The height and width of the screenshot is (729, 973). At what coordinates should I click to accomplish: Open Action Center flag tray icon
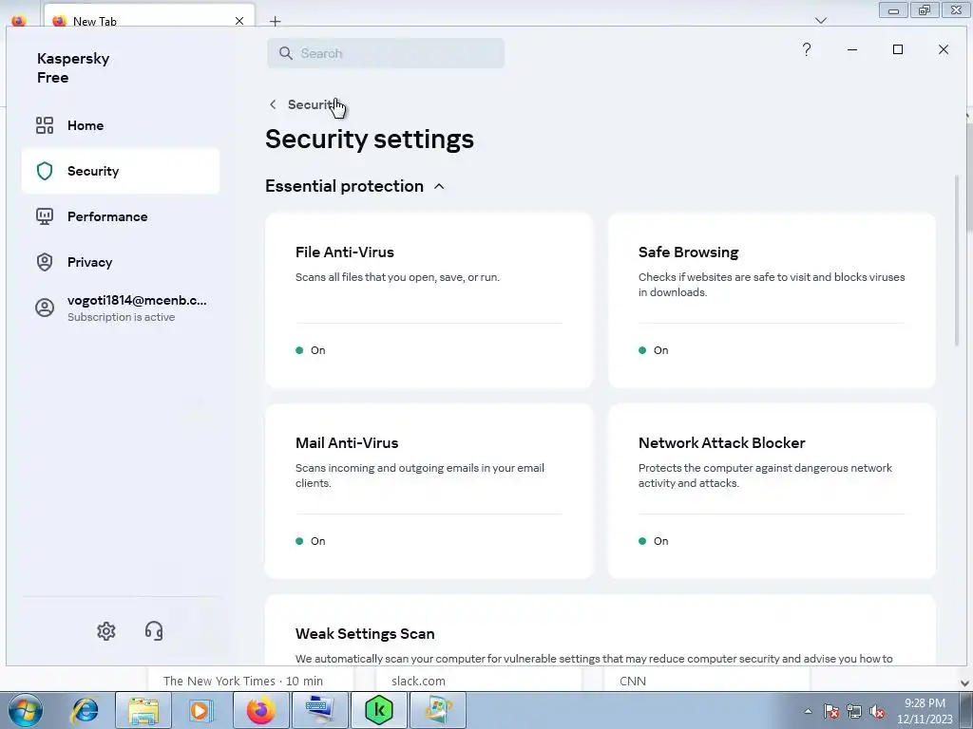tap(831, 711)
